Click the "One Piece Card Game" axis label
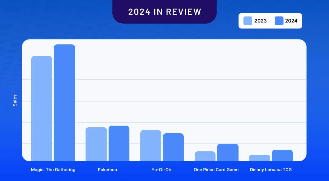329x181 pixels. [x=216, y=170]
